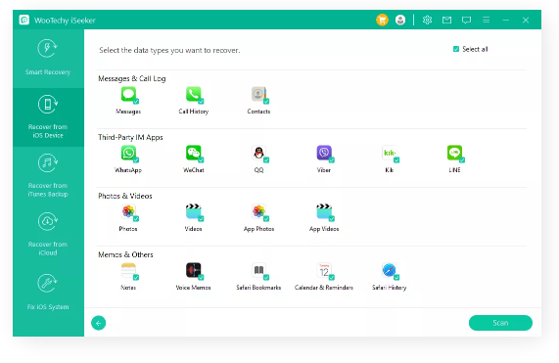Uncheck the Safari History checkbox badge
Image resolution: width=559 pixels, height=363 pixels.
[396, 278]
